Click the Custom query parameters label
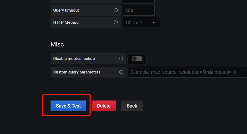Screen dimensions: 247x134 click(77, 72)
